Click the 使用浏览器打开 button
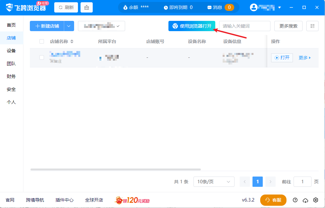The height and width of the screenshot is (208, 325). [x=192, y=26]
